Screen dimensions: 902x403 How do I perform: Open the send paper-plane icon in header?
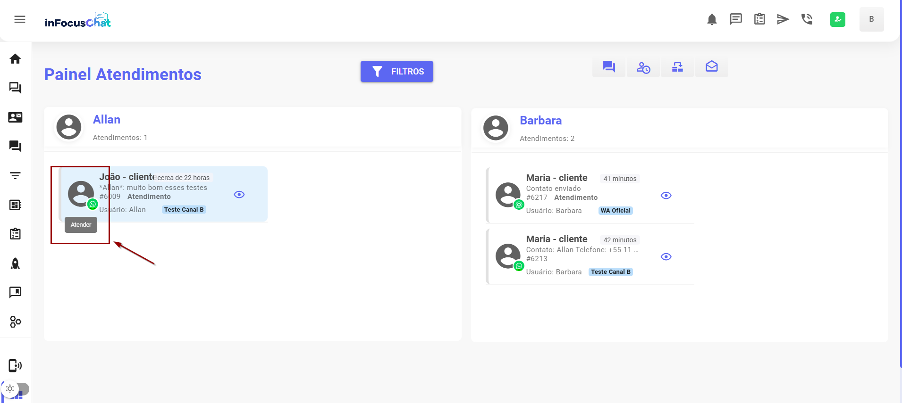click(x=783, y=19)
